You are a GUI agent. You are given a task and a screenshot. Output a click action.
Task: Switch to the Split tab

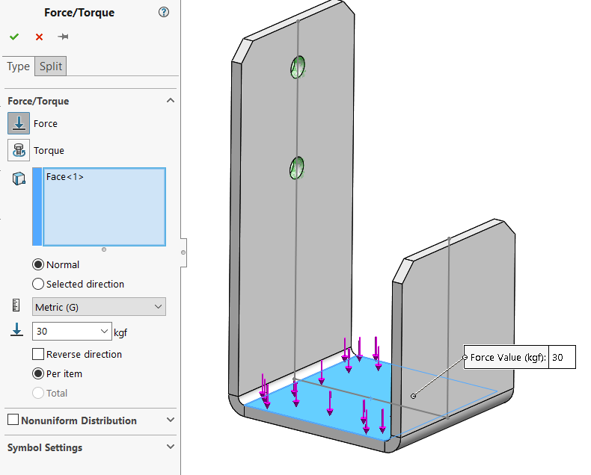coord(51,66)
